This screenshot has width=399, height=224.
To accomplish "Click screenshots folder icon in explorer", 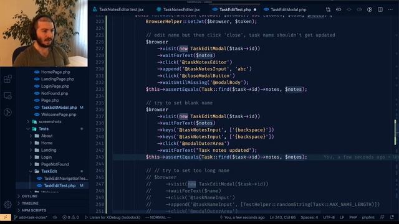I will click(x=34, y=122).
